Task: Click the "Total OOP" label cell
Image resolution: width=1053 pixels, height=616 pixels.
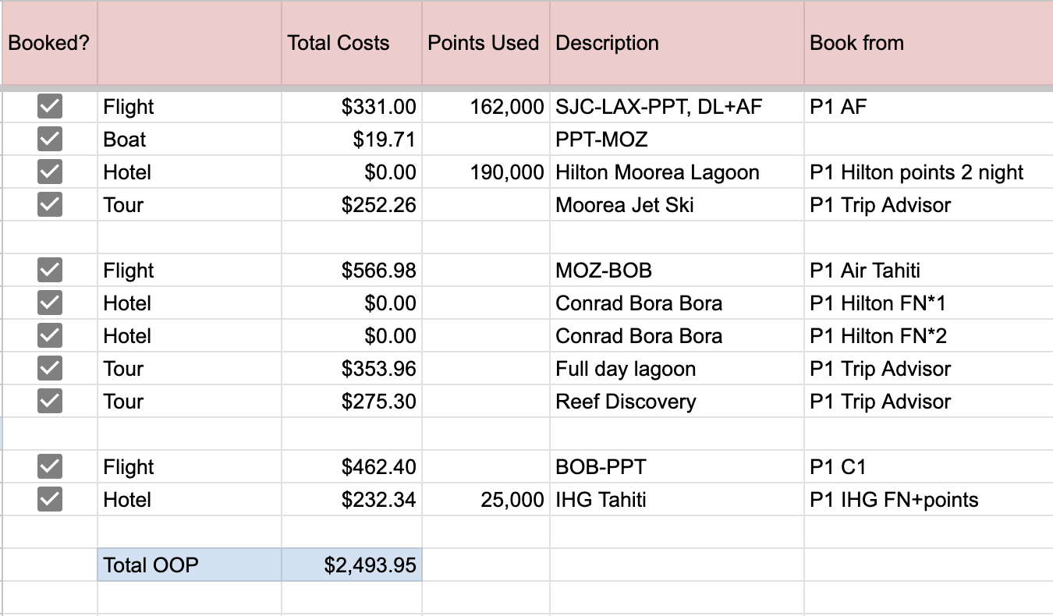Action: [x=189, y=565]
